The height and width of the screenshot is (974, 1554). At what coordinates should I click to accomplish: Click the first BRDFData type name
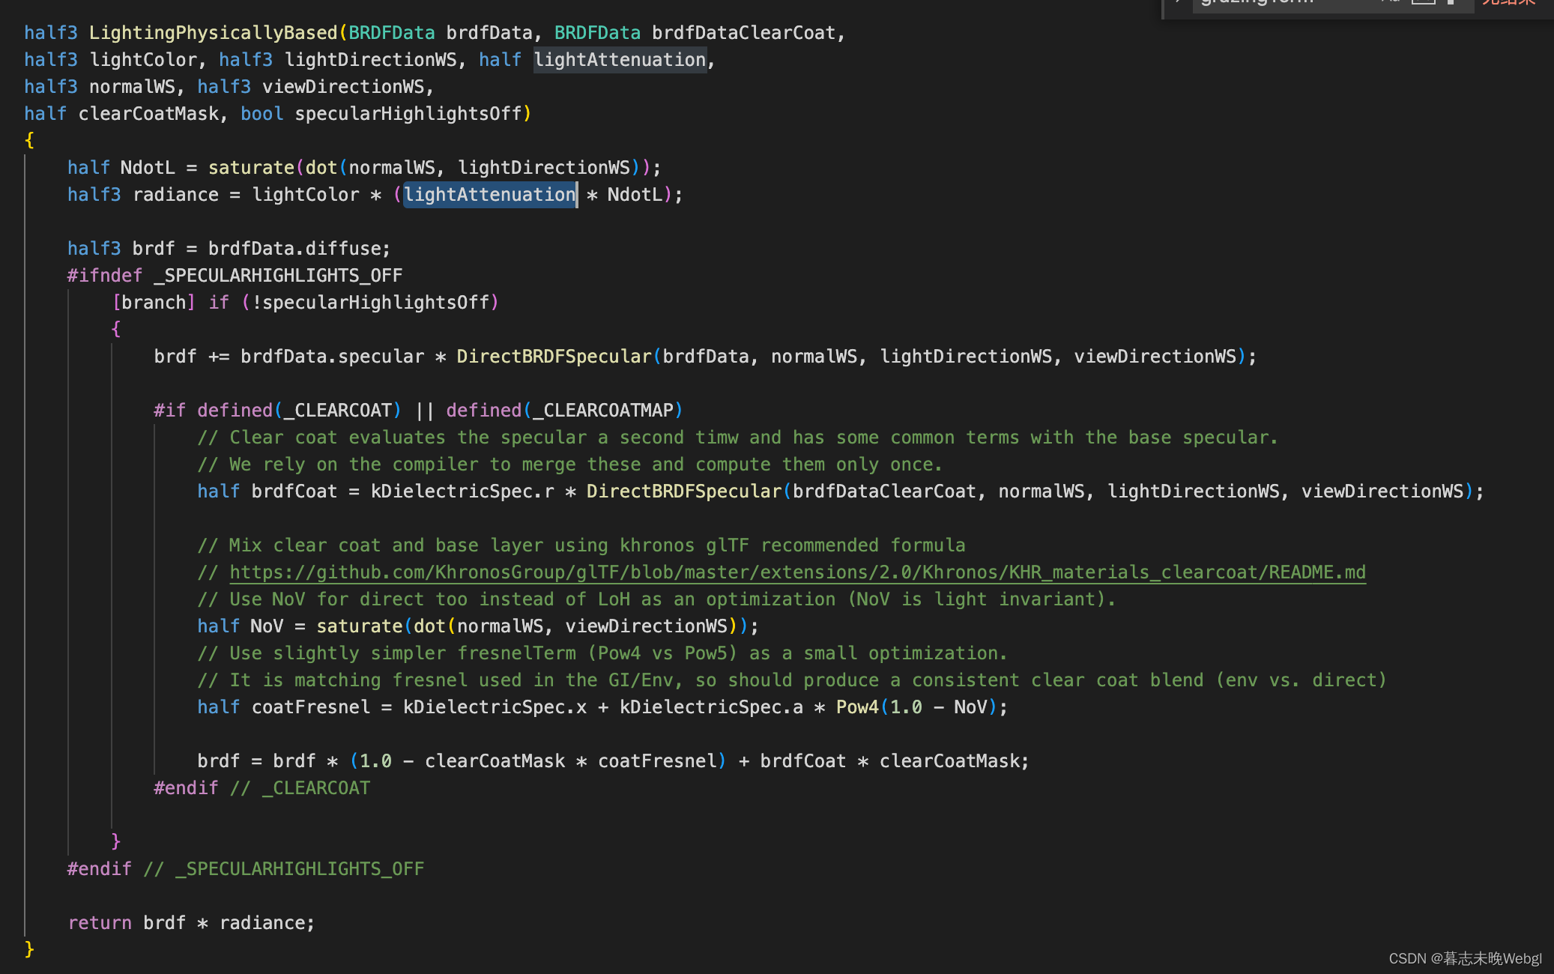click(392, 33)
